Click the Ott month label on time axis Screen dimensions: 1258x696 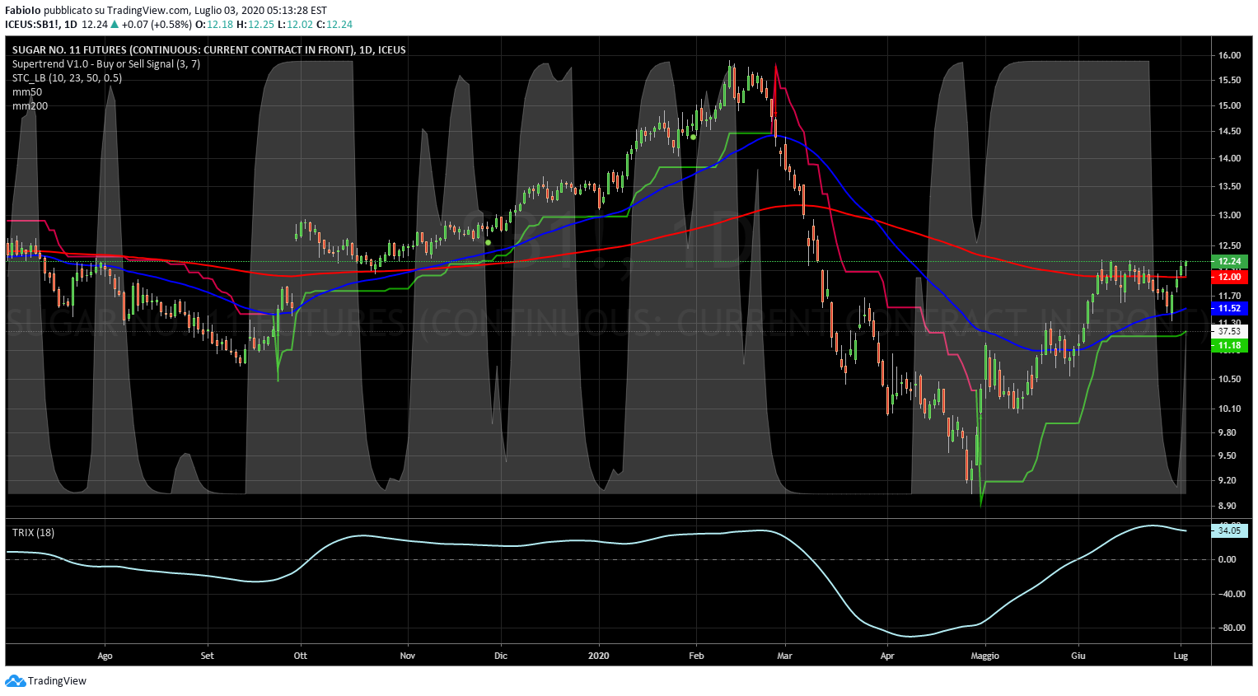(x=301, y=656)
